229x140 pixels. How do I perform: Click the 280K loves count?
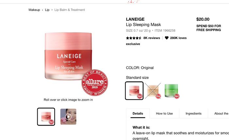tap(178, 38)
